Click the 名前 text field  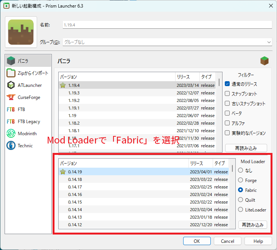point(167,25)
